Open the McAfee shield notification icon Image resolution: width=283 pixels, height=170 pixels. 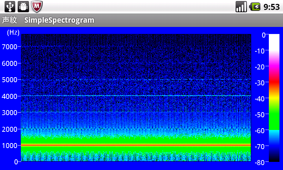click(x=37, y=7)
